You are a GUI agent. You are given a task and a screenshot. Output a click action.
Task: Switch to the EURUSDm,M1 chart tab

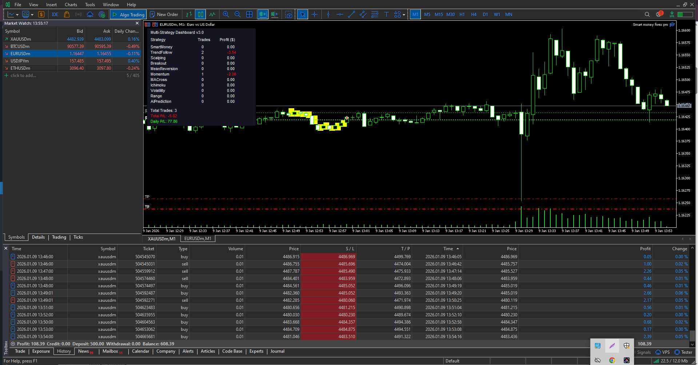point(198,239)
